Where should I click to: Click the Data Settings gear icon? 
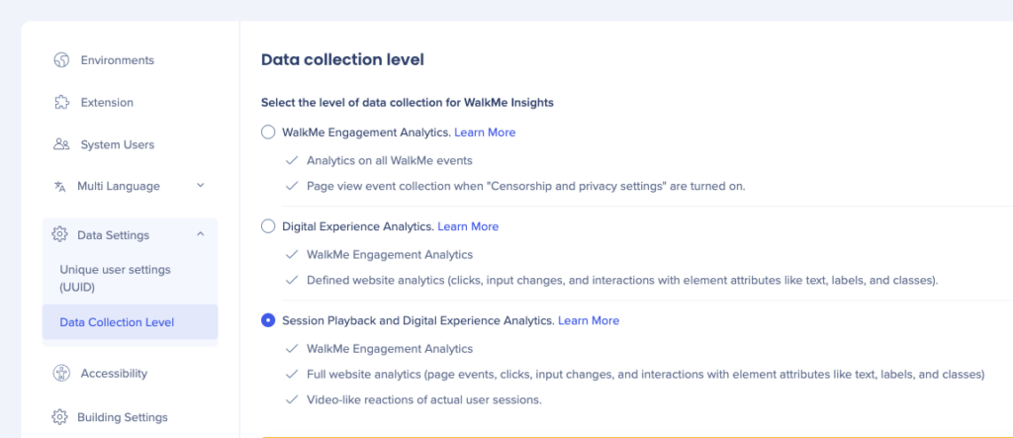60,234
